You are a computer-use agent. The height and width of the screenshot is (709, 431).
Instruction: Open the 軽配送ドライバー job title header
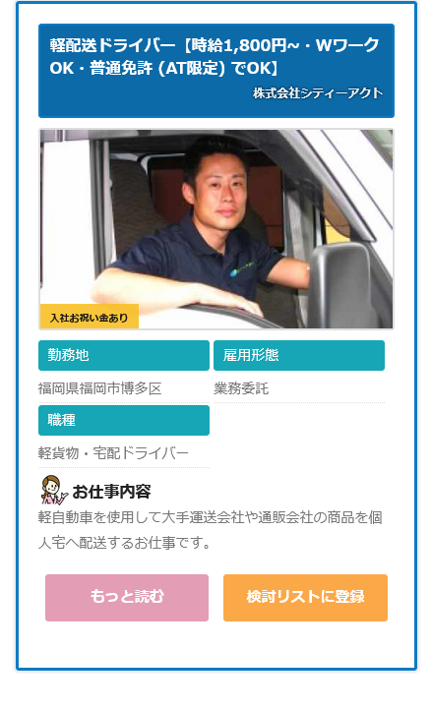[216, 71]
